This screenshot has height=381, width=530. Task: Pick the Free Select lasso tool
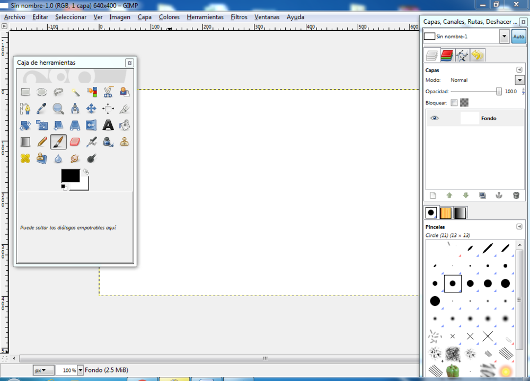pos(58,92)
